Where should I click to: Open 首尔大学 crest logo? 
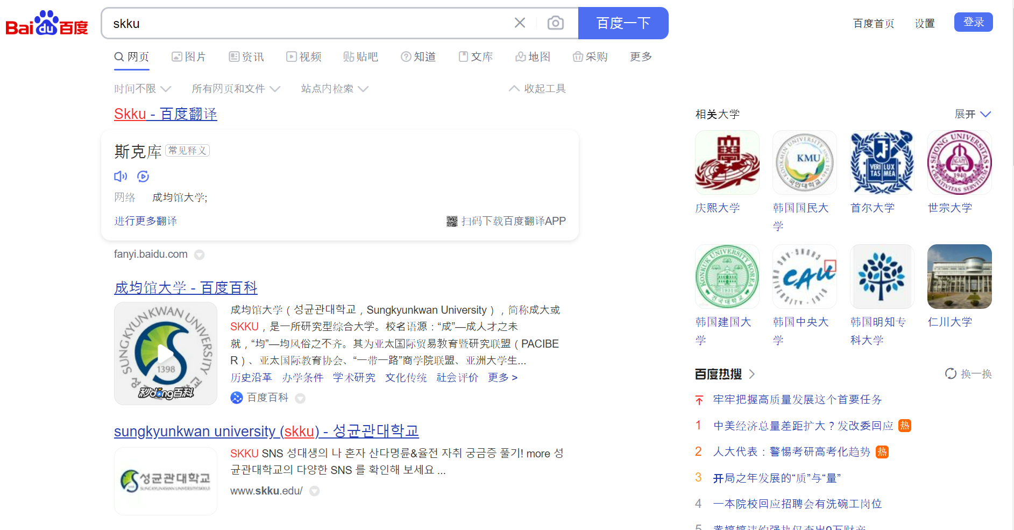pos(882,162)
